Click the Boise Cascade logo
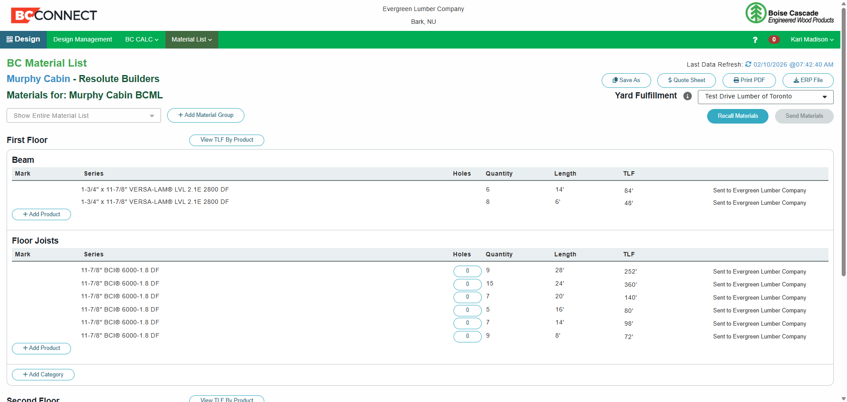The width and height of the screenshot is (847, 402). (x=790, y=13)
